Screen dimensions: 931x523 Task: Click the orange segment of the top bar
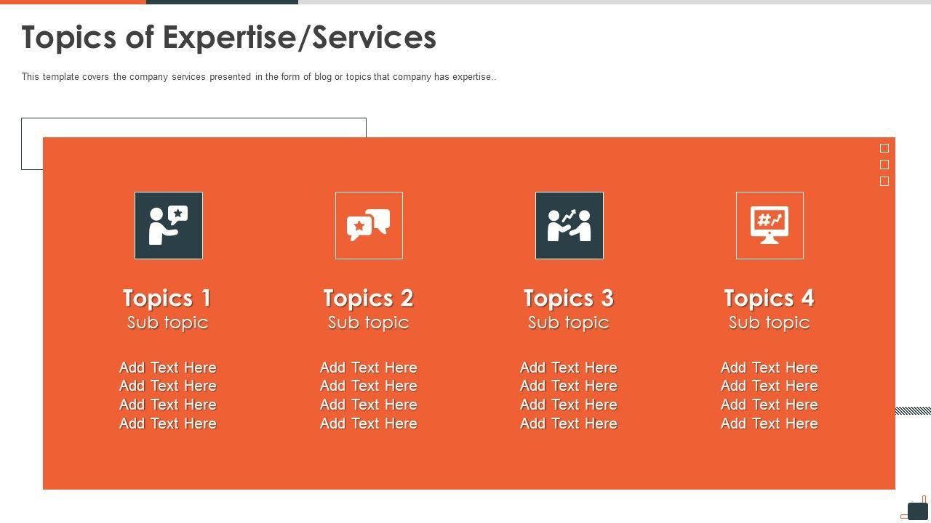tap(73, 2)
